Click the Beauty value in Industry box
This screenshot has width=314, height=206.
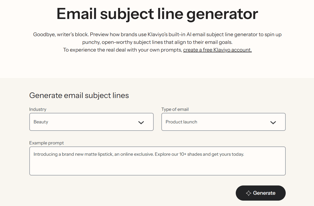click(x=41, y=122)
